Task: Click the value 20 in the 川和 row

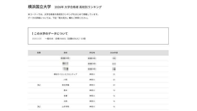Action: (114, 80)
